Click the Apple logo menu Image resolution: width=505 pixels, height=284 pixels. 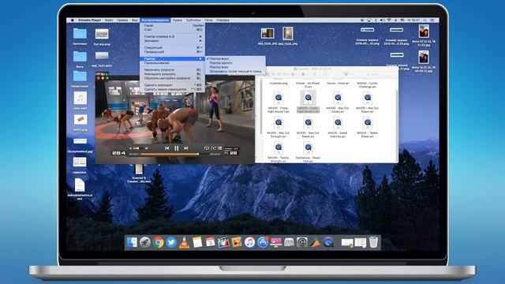click(73, 20)
